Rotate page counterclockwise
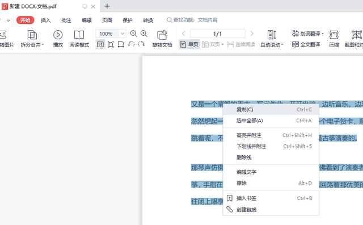 pos(131,44)
